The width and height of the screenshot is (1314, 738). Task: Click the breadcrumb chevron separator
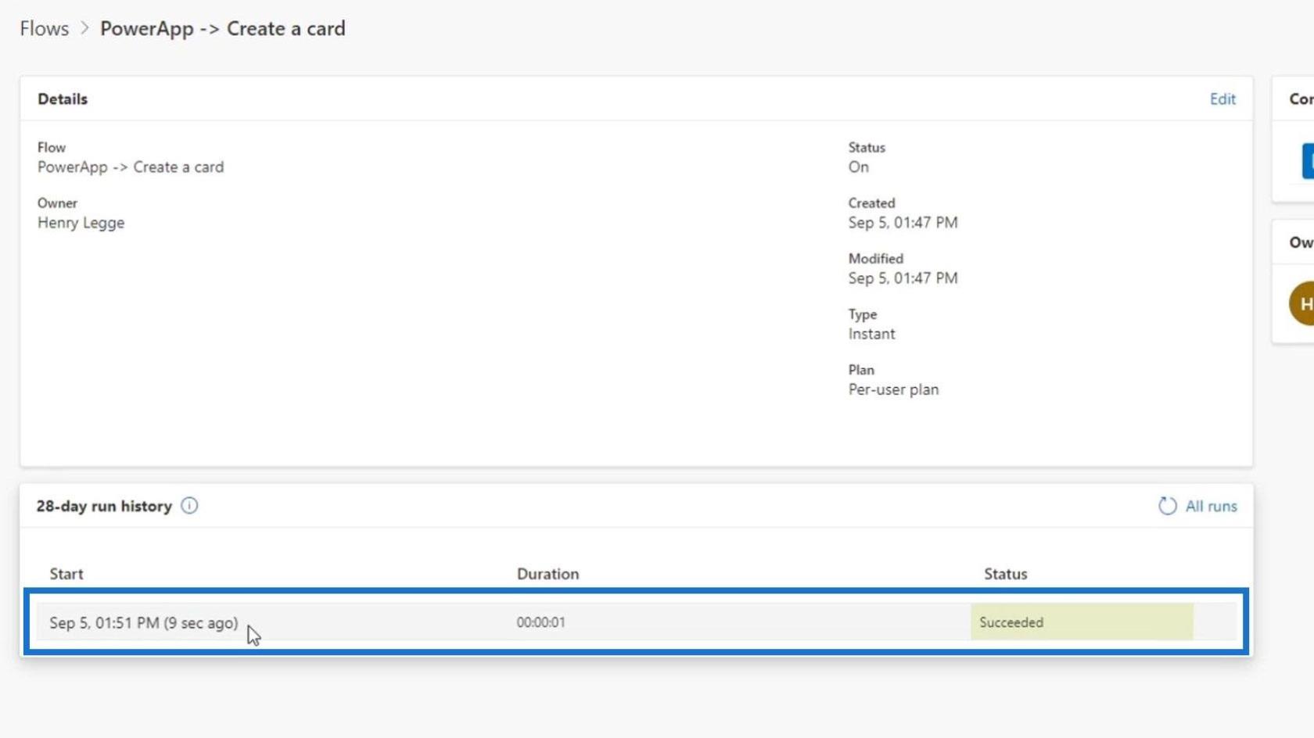[84, 29]
